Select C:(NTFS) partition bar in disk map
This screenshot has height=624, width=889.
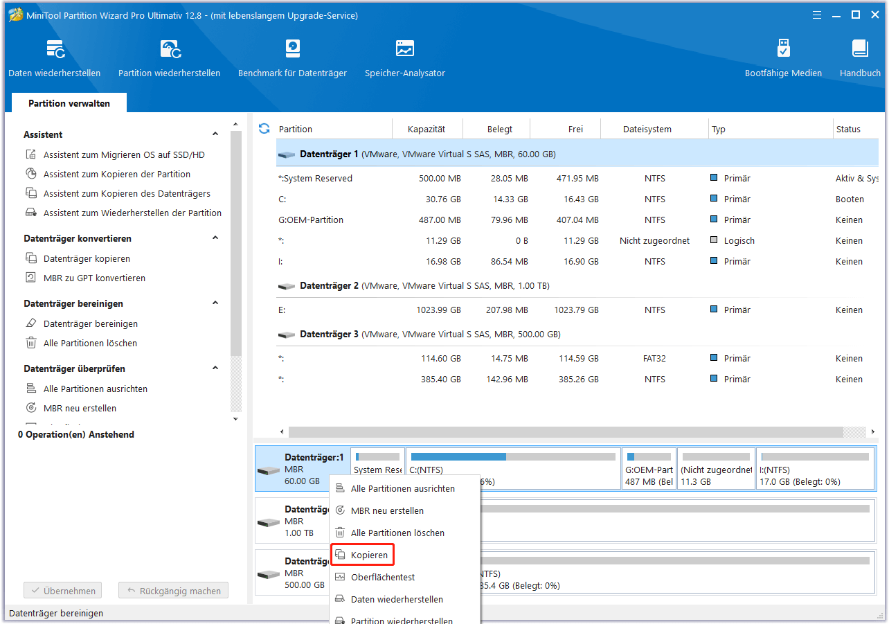click(x=512, y=469)
